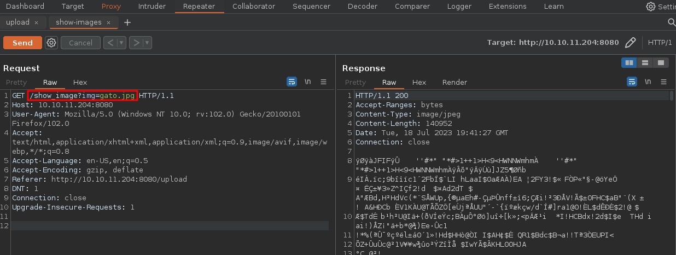Click the /show_image?img=gato.jpg request path
The image size is (676, 255).
(81, 96)
